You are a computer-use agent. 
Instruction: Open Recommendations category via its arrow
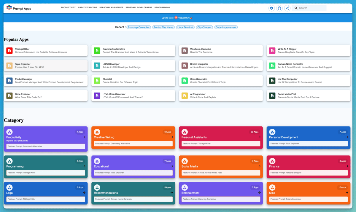click(x=172, y=192)
